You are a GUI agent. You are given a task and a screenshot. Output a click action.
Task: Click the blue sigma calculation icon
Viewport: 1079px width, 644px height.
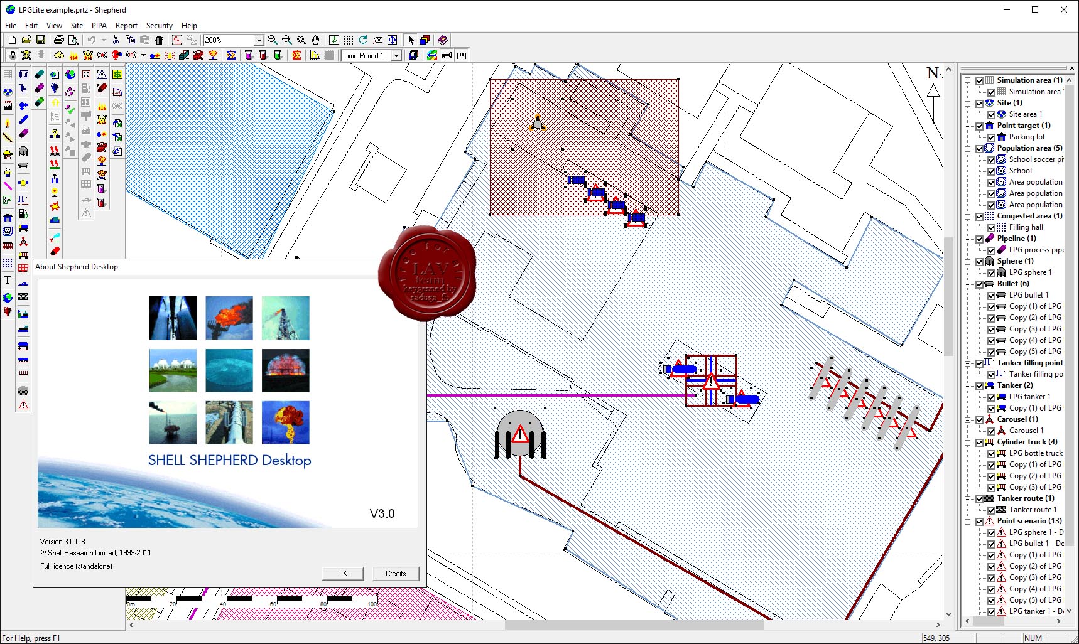(x=231, y=55)
